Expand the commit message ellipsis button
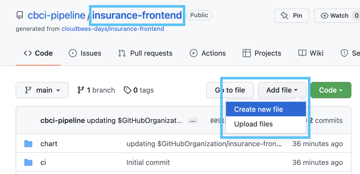The width and height of the screenshot is (360, 174). [x=193, y=121]
